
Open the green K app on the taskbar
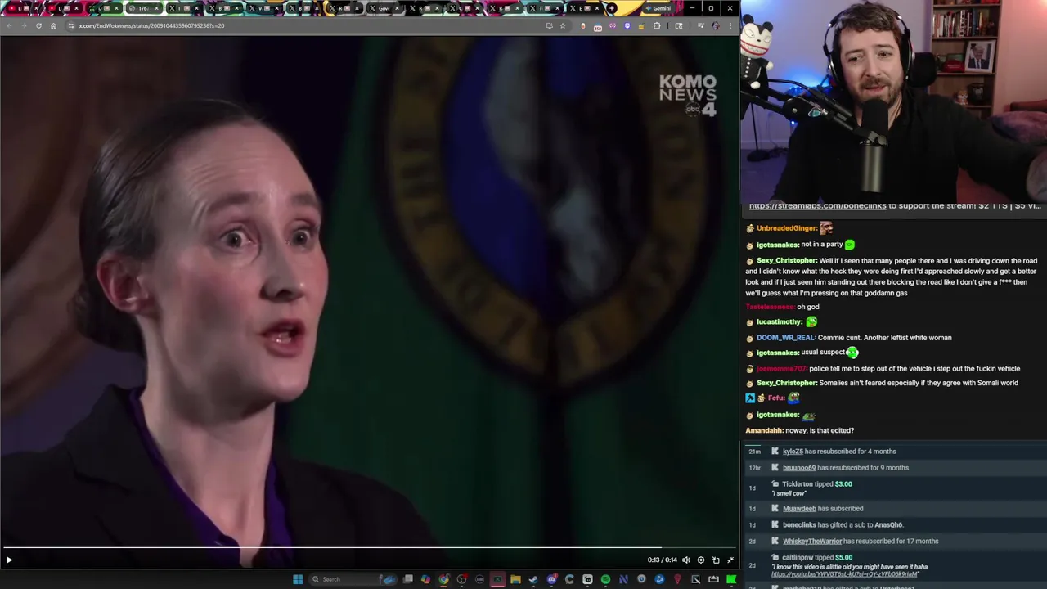731,579
